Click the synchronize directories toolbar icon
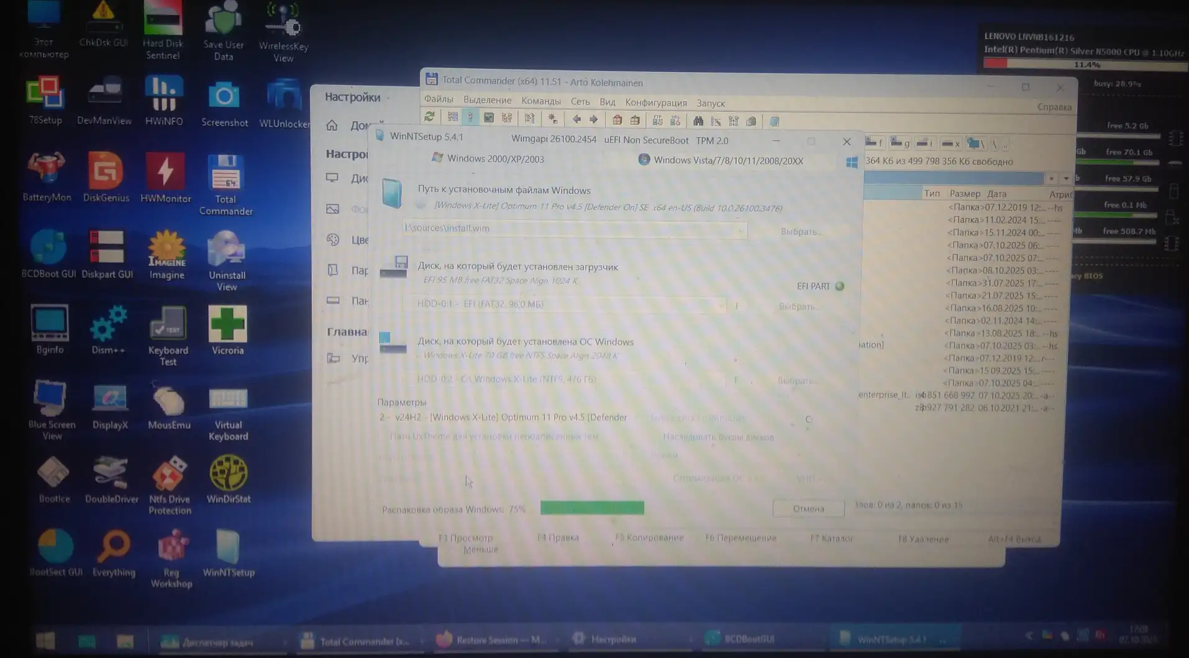This screenshot has width=1189, height=658. [x=734, y=121]
